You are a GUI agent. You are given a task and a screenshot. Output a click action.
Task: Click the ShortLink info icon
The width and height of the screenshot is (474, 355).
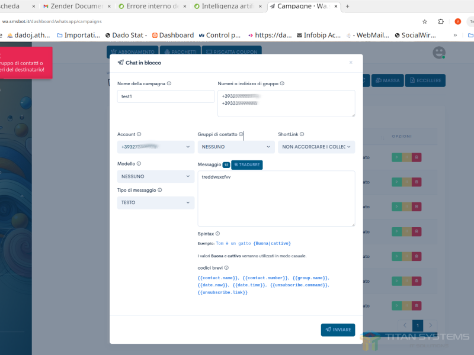[302, 134]
